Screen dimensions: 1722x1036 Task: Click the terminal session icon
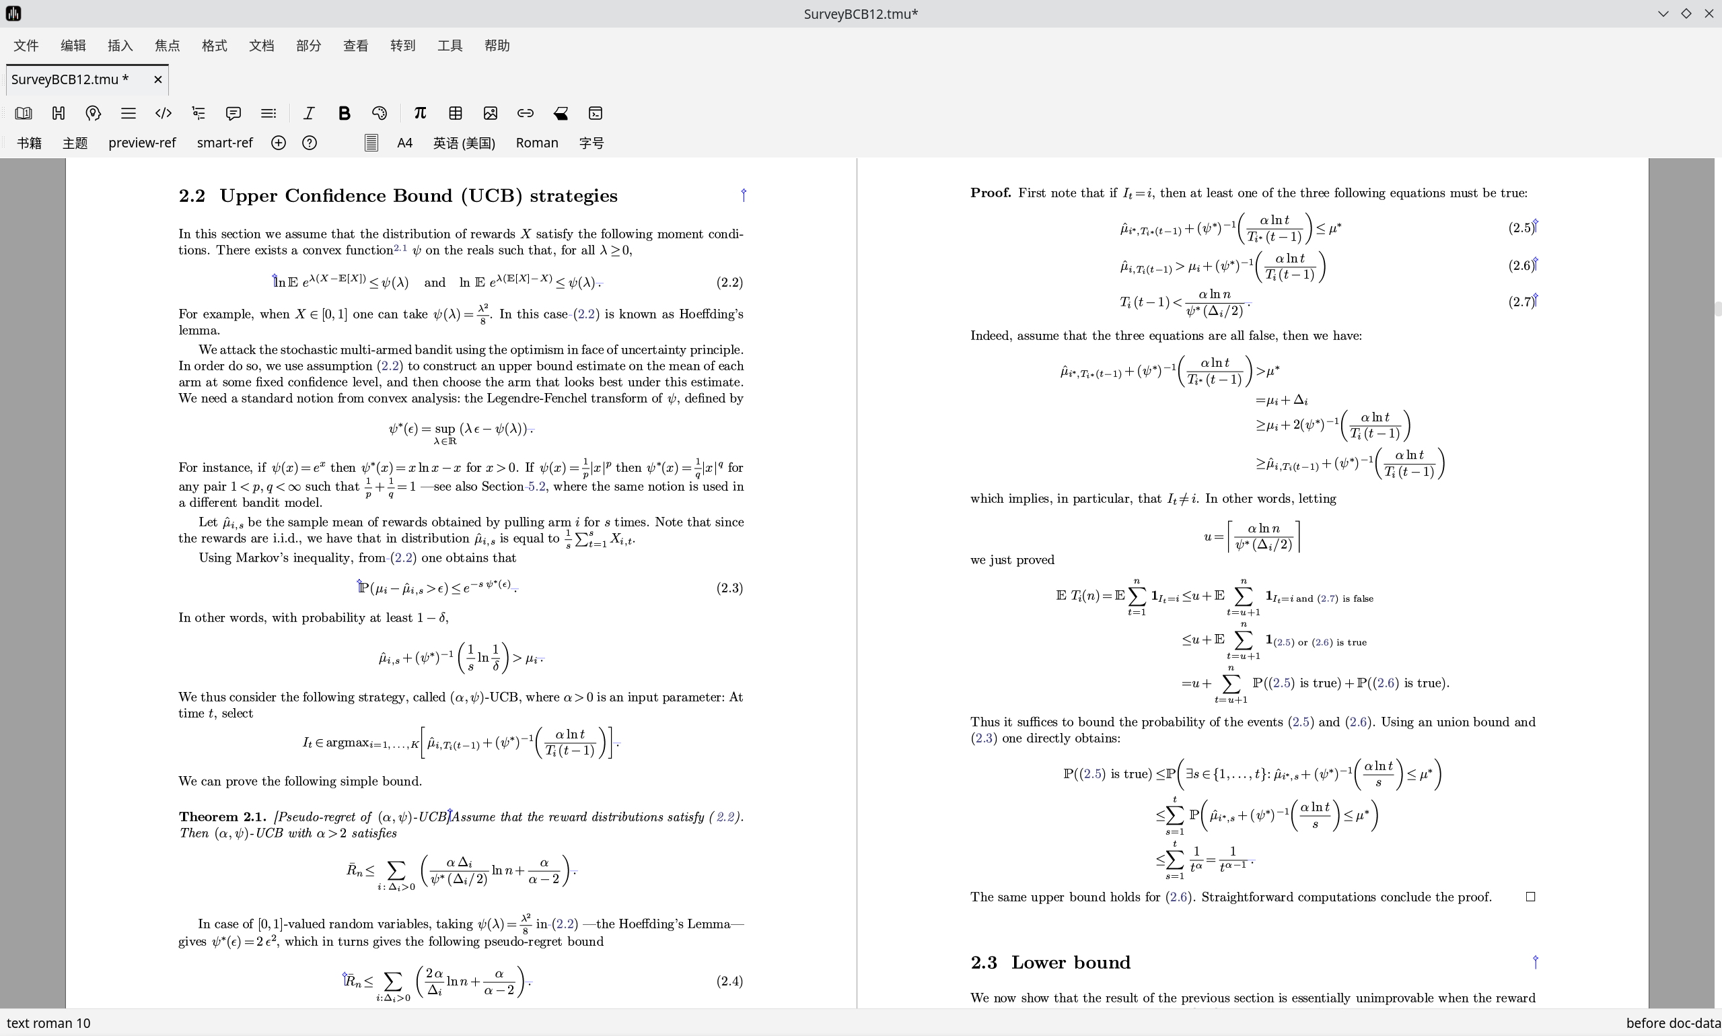[596, 113]
